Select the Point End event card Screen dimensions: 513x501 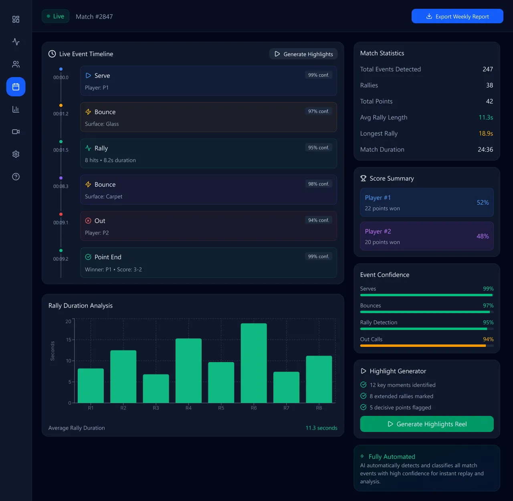(x=208, y=263)
